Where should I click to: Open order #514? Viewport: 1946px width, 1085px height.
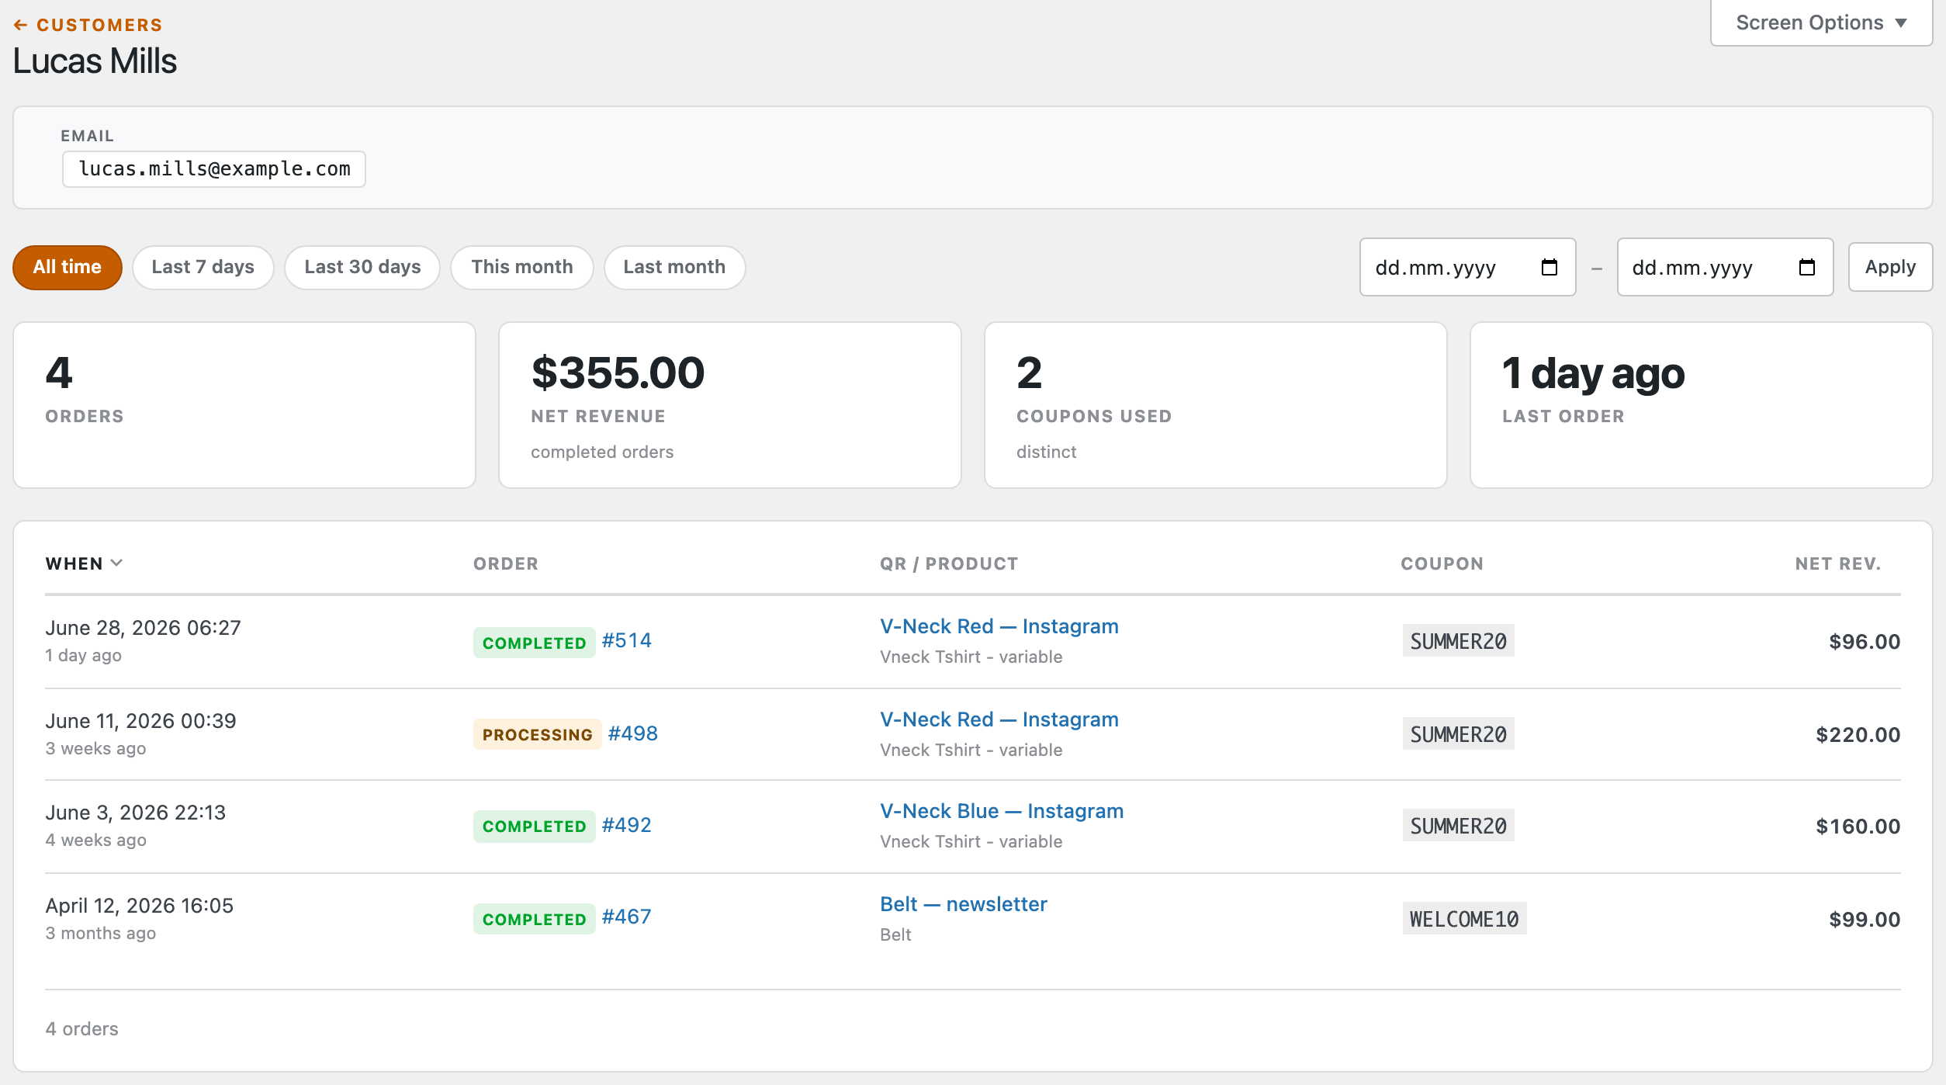coord(626,640)
